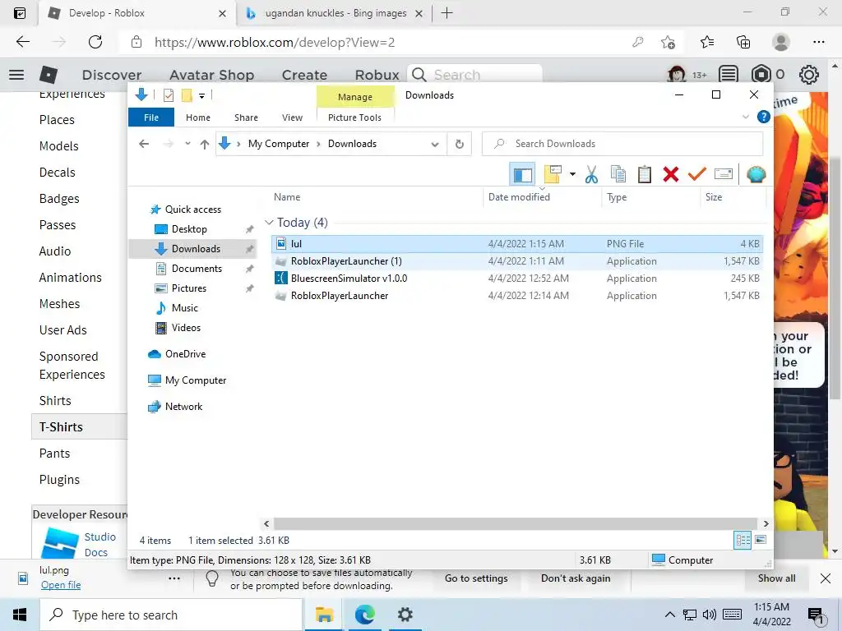Image resolution: width=842 pixels, height=631 pixels.
Task: Switch to the Home ribbon tab
Action: point(198,117)
